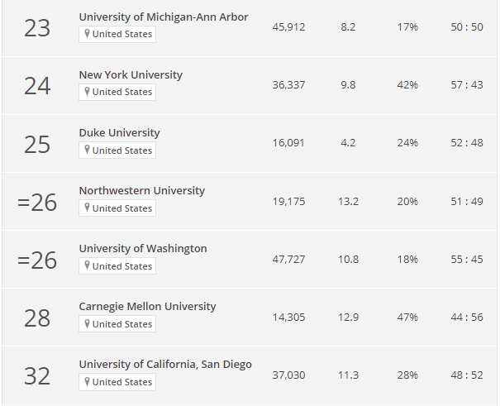
Task: Click location pin under University of Washington
Action: pos(87,265)
